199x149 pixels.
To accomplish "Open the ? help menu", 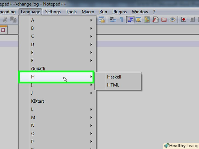I will (154, 12).
